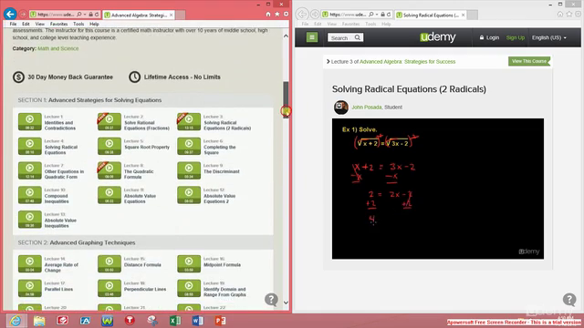Image resolution: width=584 pixels, height=328 pixels.
Task: Play Lecture 4 Solving Radical Equations
Action: click(30, 146)
